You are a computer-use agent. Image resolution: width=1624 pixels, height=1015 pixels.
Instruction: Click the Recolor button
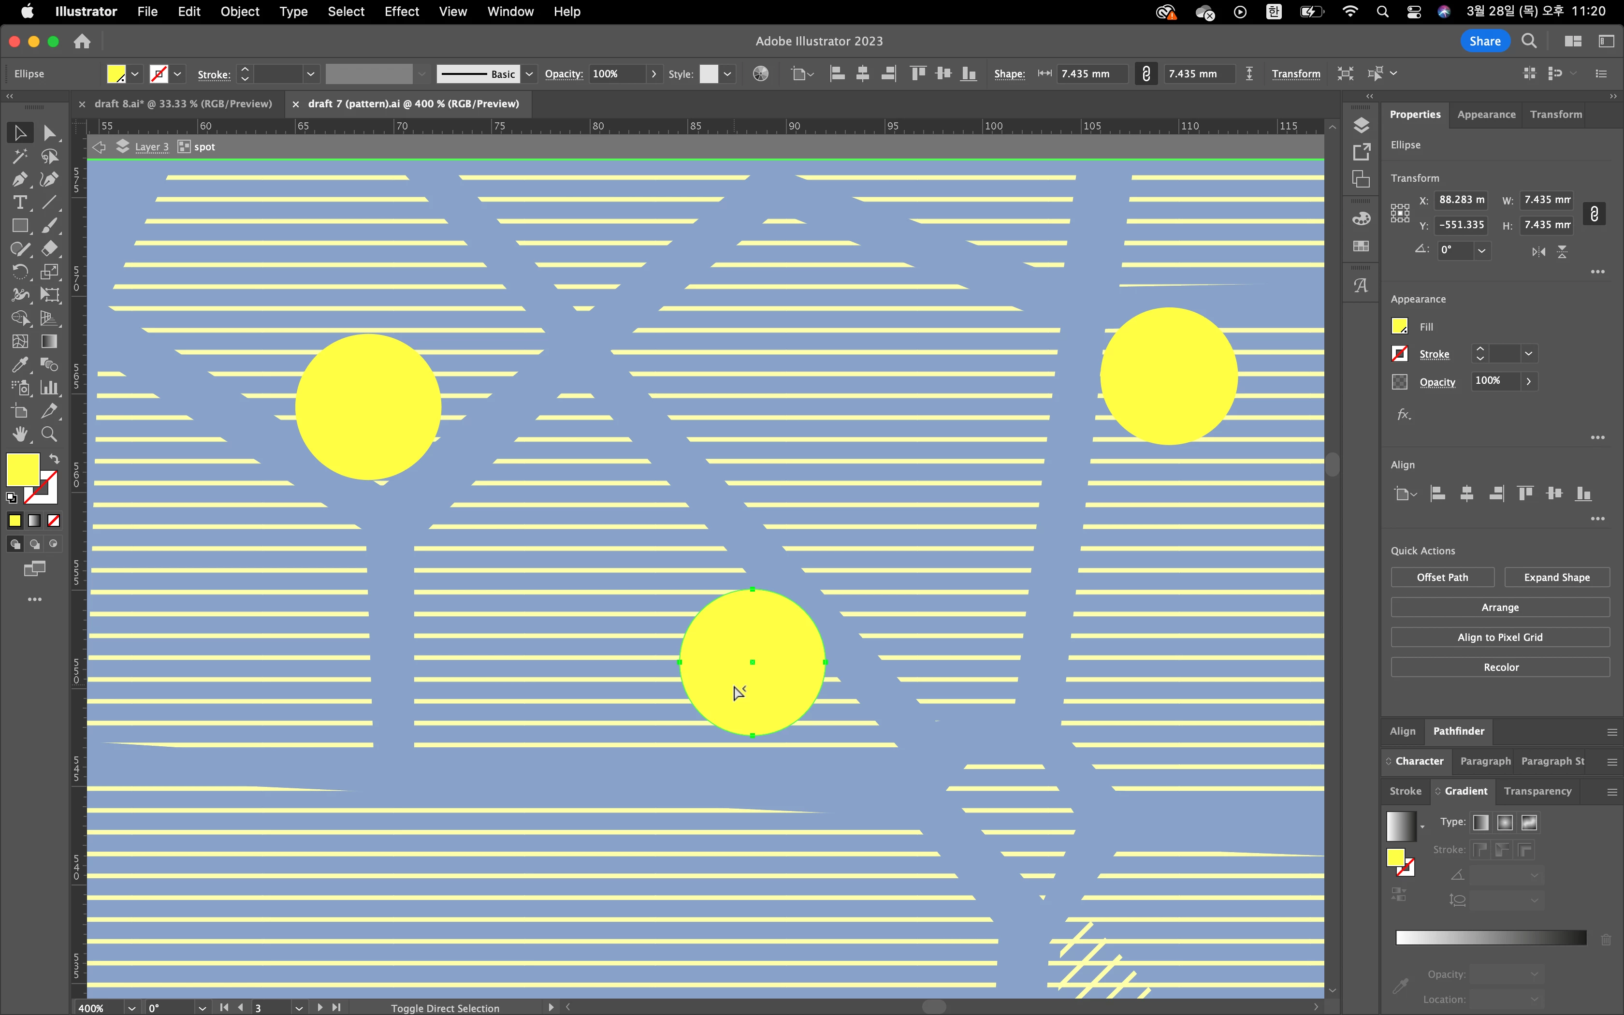(1500, 667)
